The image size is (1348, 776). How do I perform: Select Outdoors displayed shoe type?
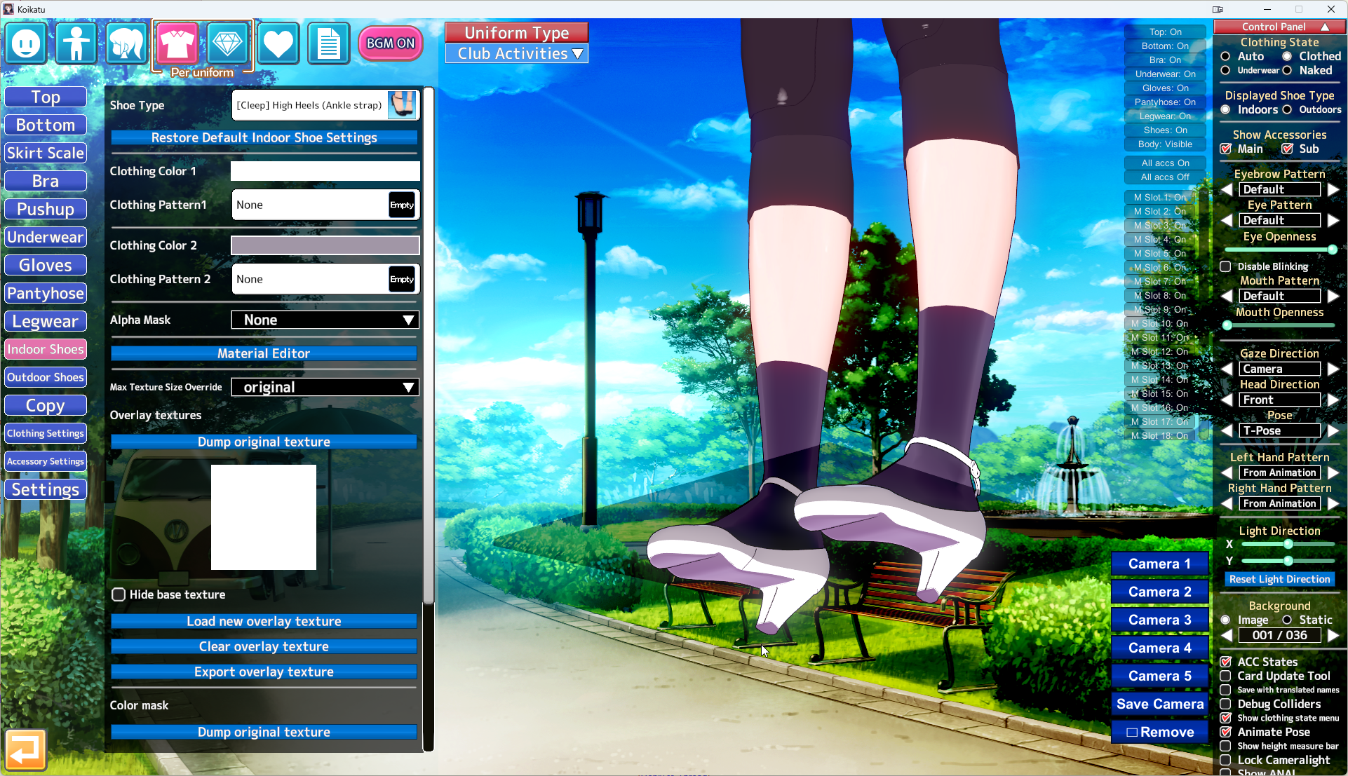[1287, 109]
